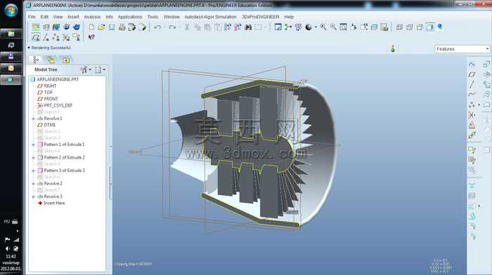This screenshot has height=275, width=492.
Task: Switch to Wireframe display style
Action: 399,27
